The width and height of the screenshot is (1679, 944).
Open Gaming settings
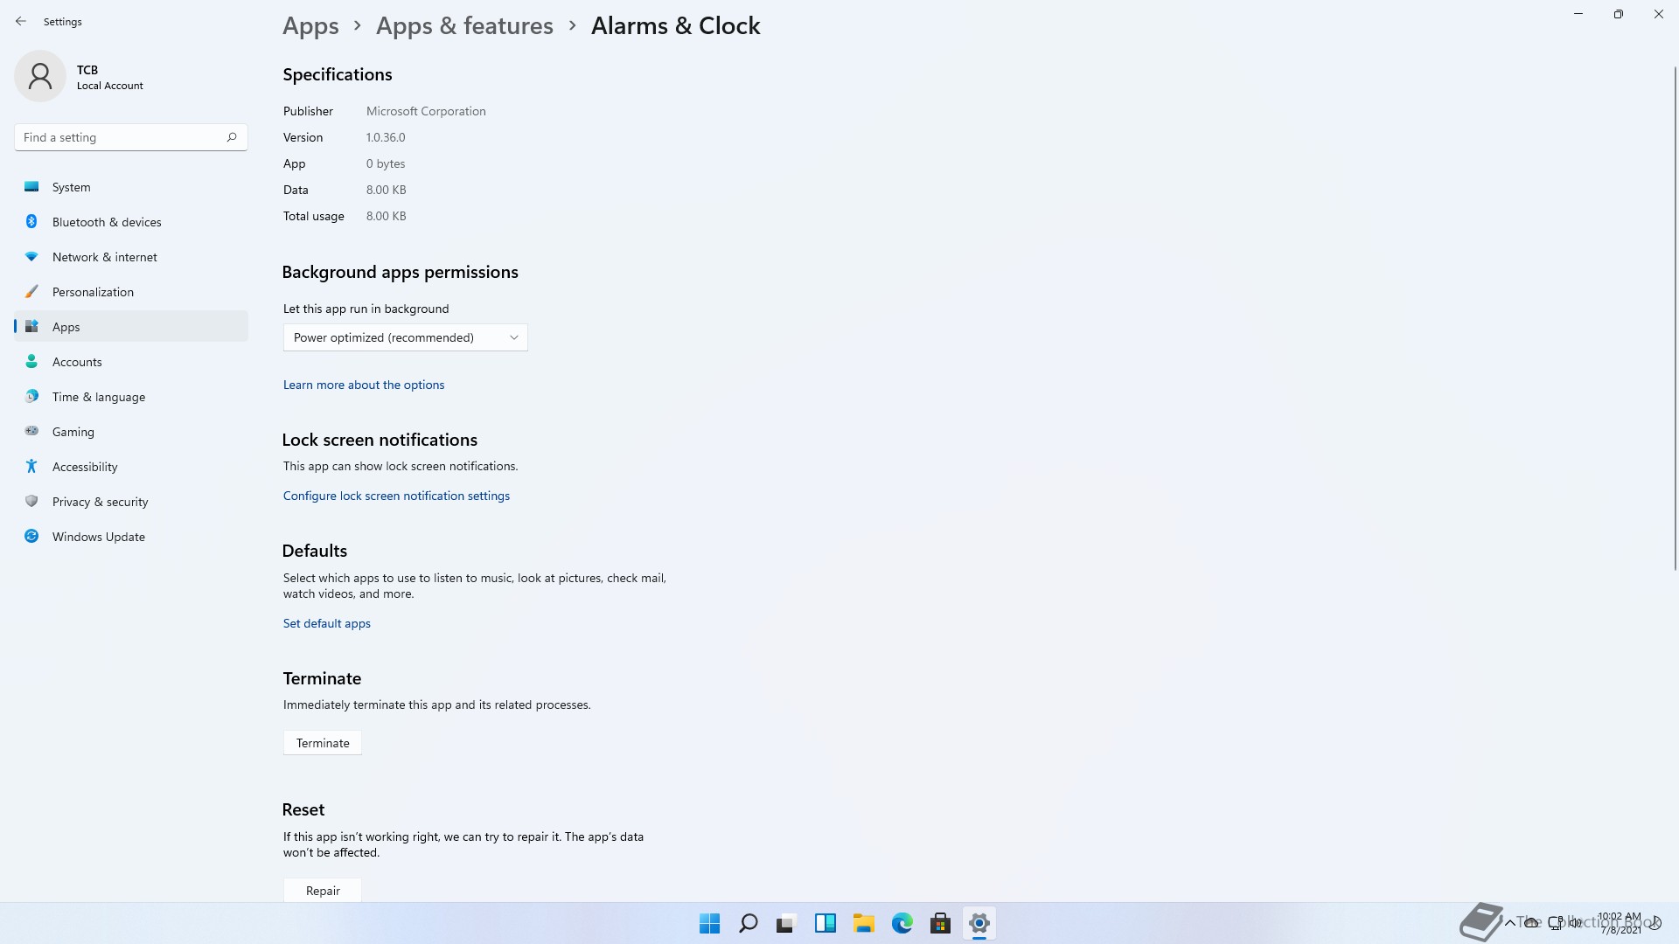tap(131, 432)
